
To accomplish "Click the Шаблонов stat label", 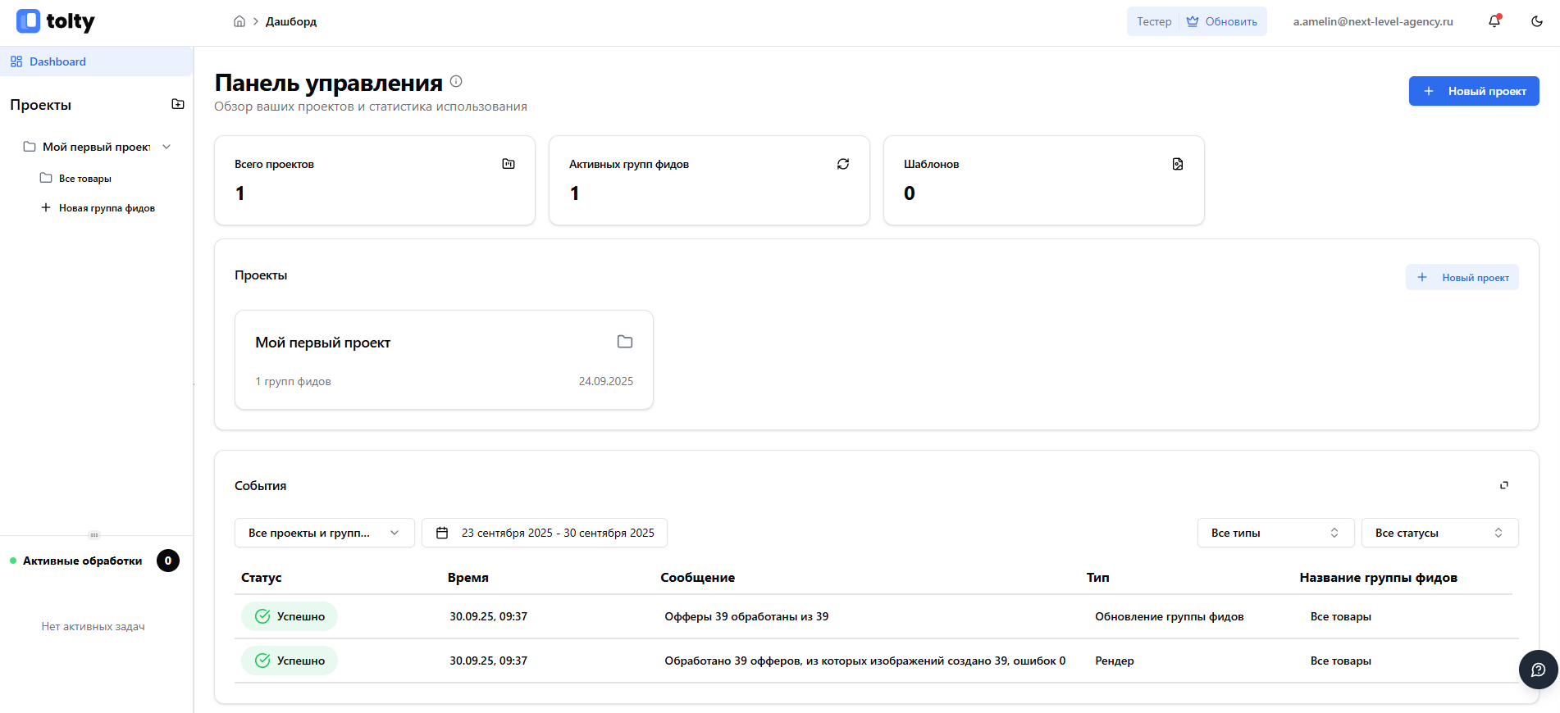I will (x=932, y=164).
